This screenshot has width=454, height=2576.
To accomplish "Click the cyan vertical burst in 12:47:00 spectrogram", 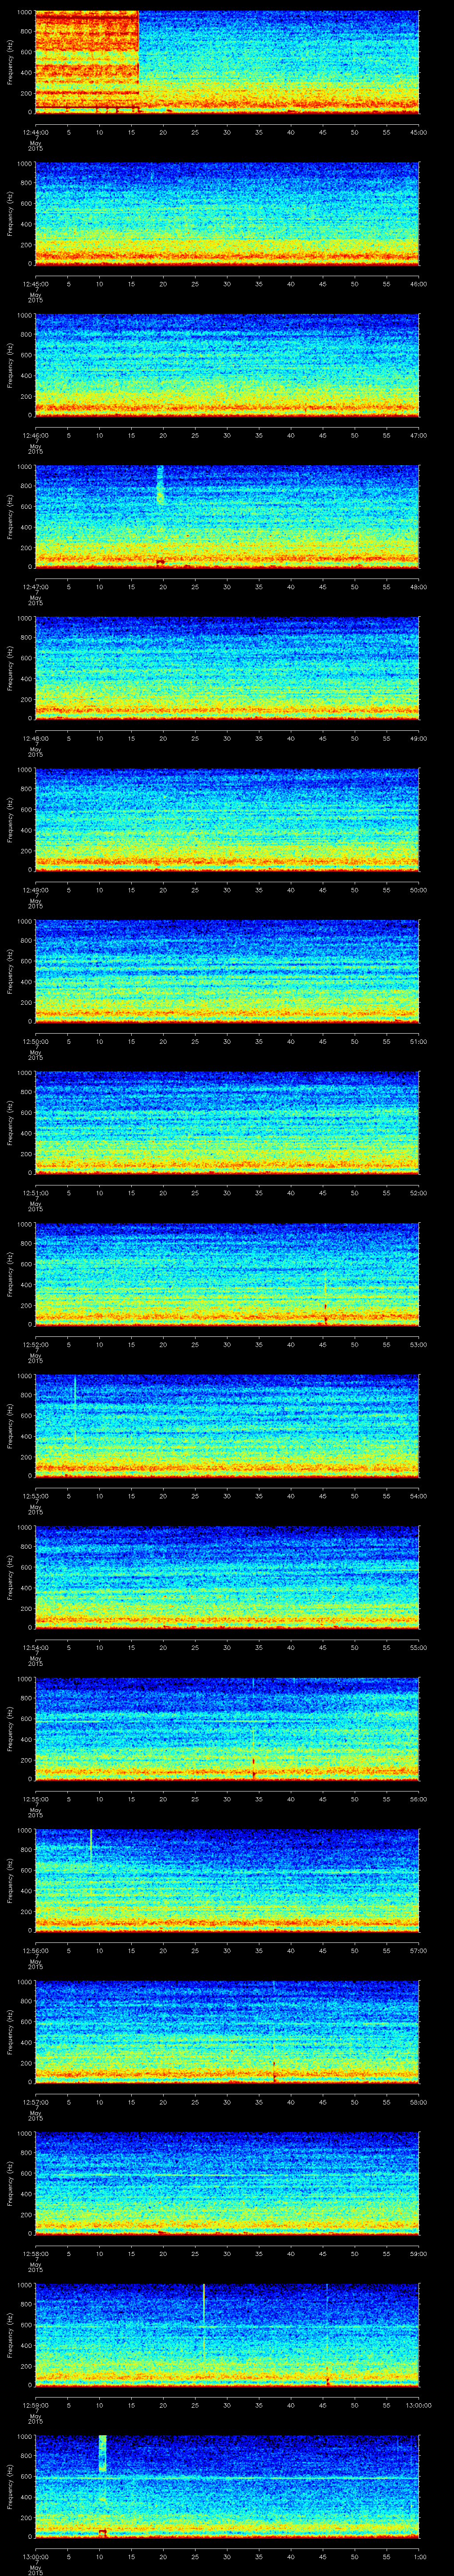I will [x=160, y=484].
